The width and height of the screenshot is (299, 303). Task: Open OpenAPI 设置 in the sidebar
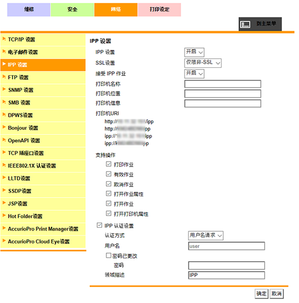(x=43, y=141)
